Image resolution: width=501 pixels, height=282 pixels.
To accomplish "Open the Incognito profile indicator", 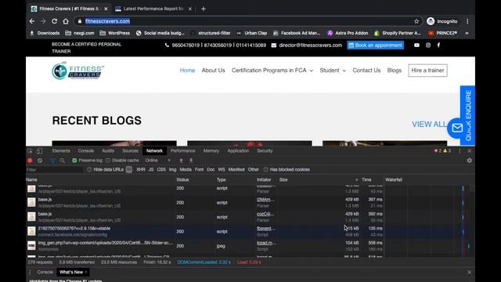I will [x=442, y=21].
